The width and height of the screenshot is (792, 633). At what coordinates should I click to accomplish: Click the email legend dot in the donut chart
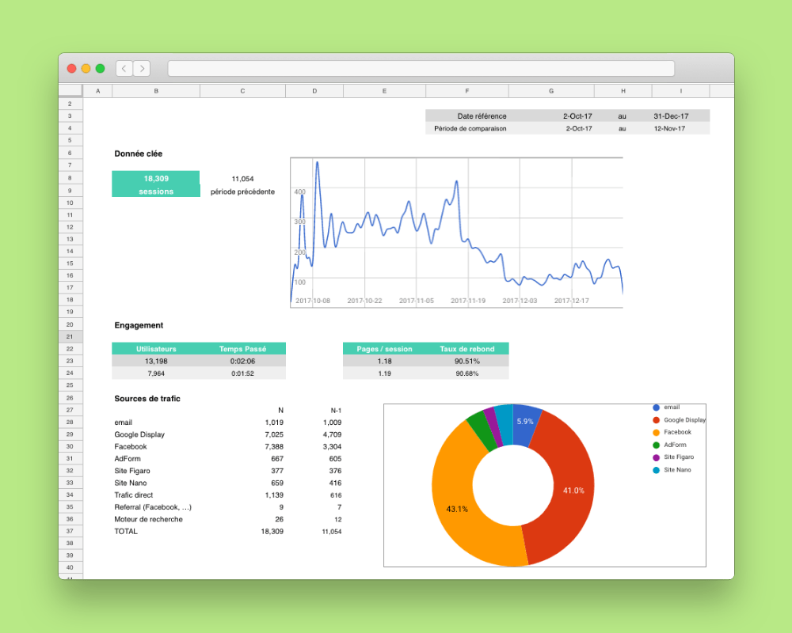pyautogui.click(x=656, y=407)
